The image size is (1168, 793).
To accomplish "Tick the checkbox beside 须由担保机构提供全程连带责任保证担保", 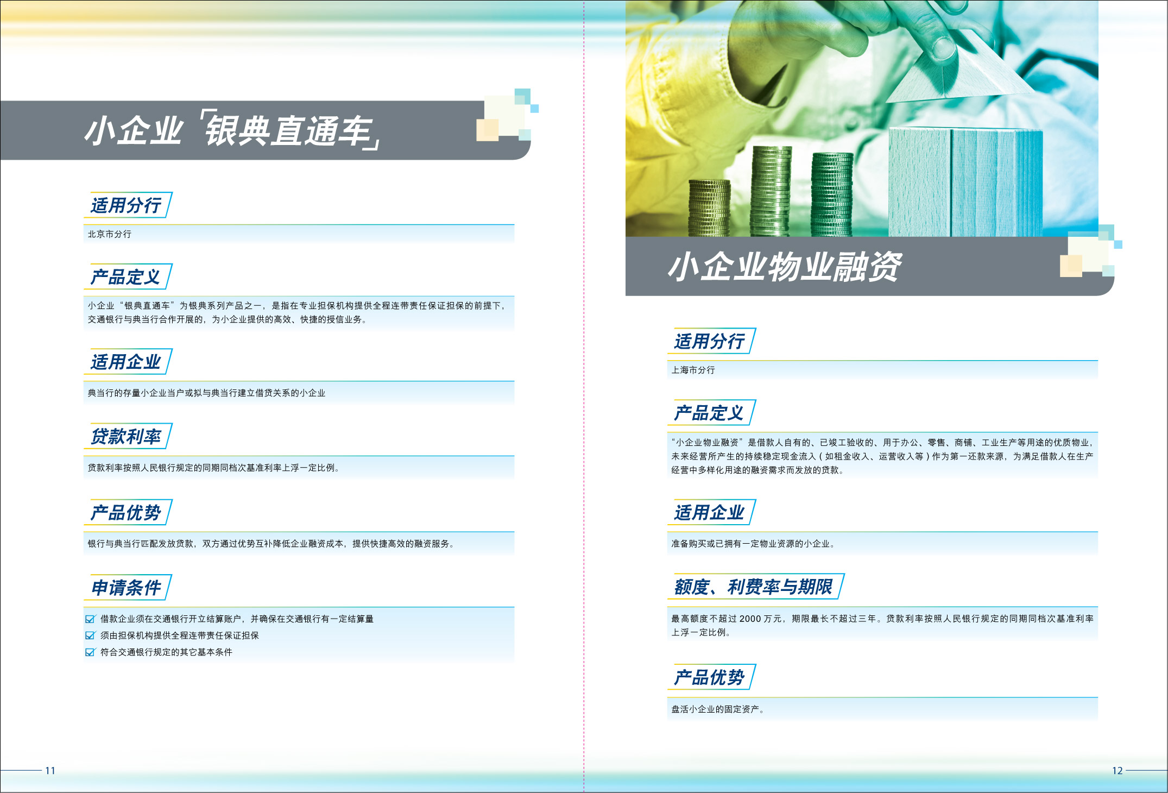I will (x=91, y=635).
